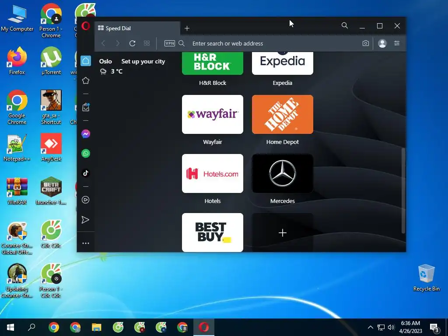
Task: Open Expedia speed dial tile
Action: [283, 63]
